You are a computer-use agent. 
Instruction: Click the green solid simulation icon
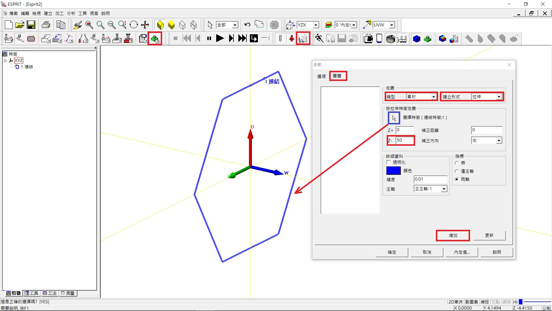pyautogui.click(x=155, y=39)
